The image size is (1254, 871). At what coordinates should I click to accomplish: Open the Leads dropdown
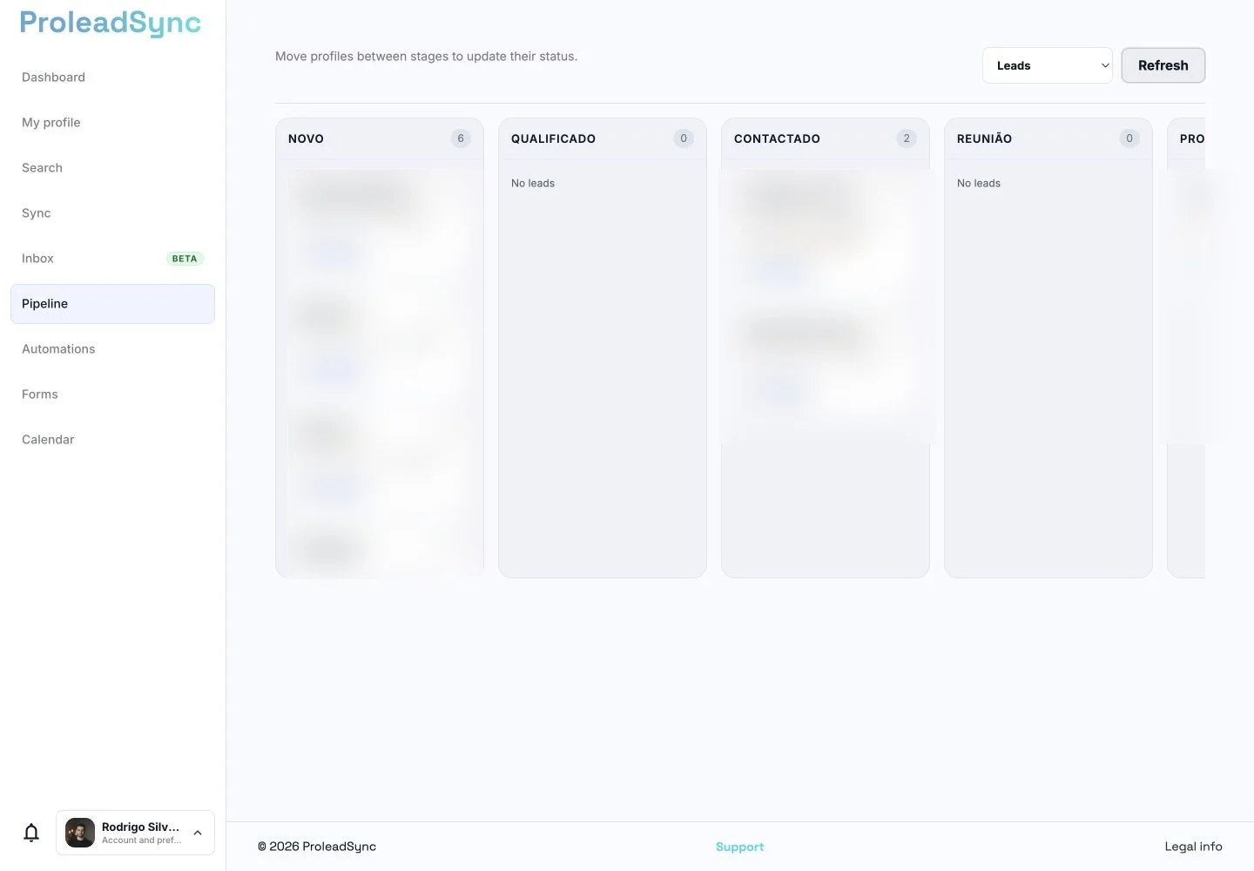tap(1048, 65)
